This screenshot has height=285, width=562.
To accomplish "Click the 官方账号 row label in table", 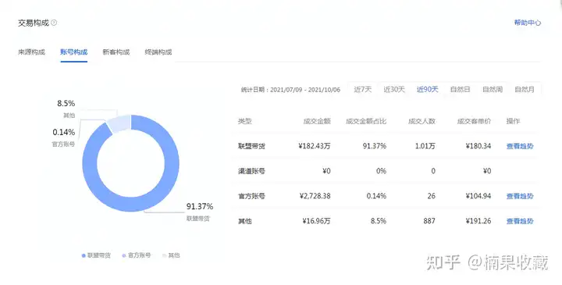I will tap(251, 196).
